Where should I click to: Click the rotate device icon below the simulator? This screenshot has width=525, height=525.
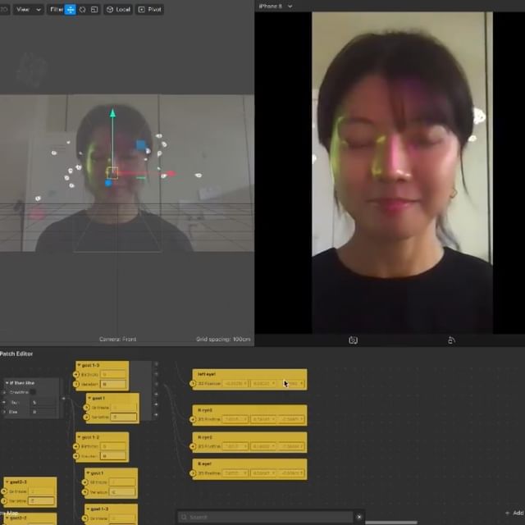[x=451, y=340]
